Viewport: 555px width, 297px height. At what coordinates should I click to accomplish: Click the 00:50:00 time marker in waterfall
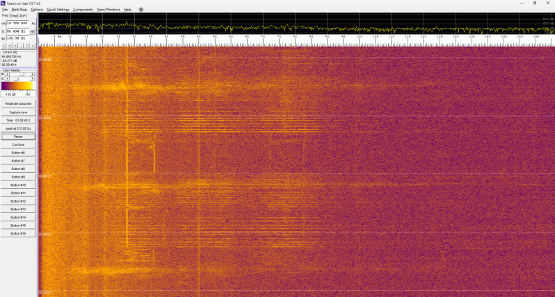[x=45, y=60]
